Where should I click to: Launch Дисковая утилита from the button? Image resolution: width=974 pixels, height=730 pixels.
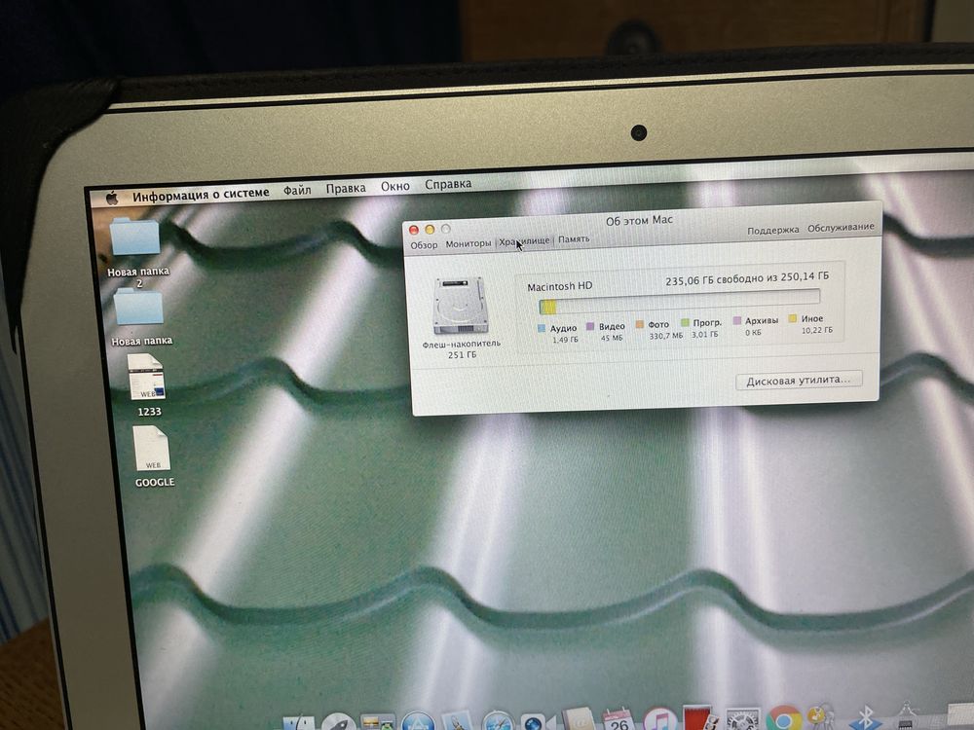[799, 380]
